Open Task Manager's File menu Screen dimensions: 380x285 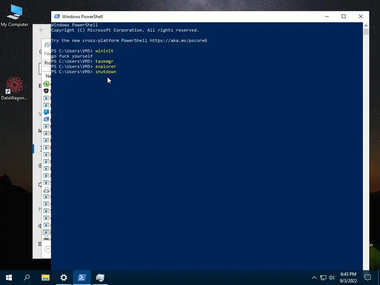[47, 53]
